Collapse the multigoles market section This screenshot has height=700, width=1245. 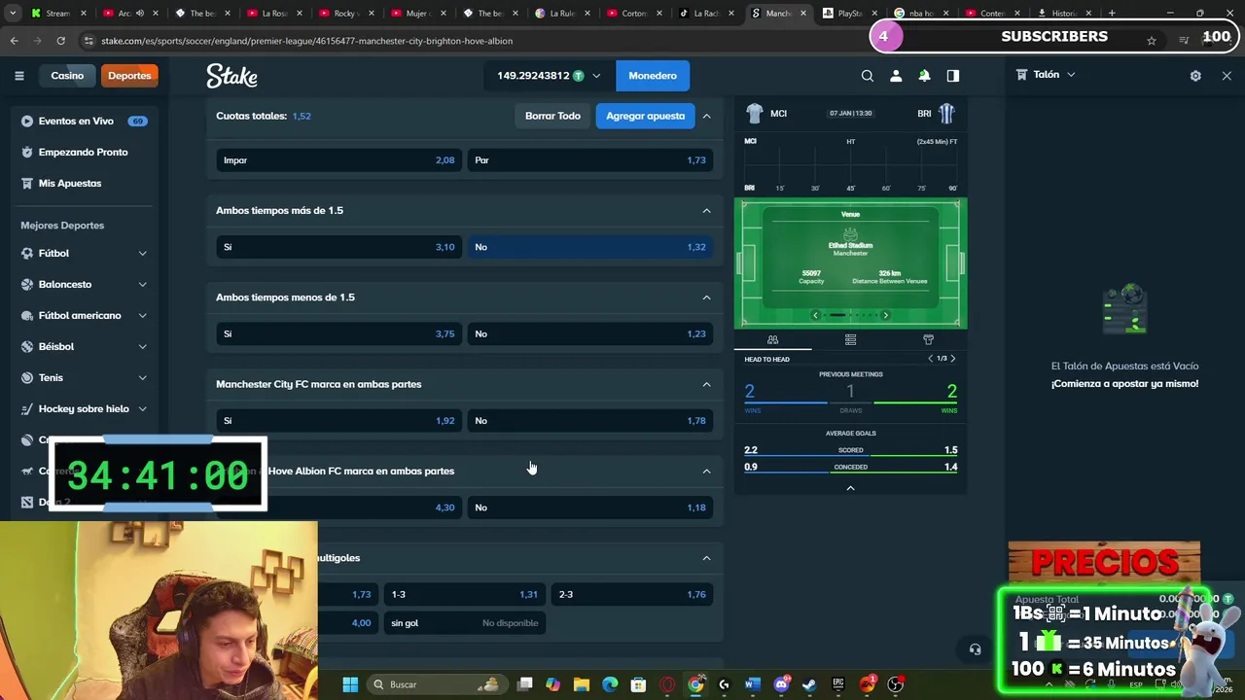707,558
